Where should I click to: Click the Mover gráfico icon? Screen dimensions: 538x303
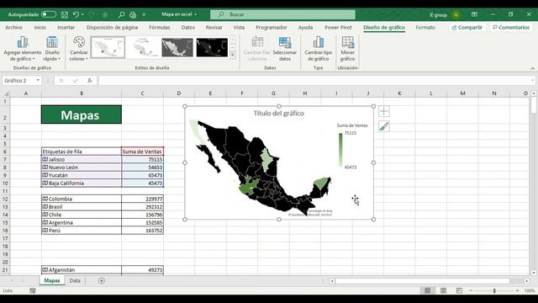(x=347, y=42)
